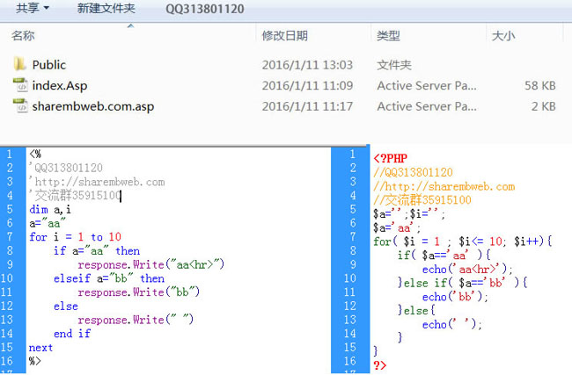This screenshot has height=375, width=572.
Task: Click response.Write("aa<hr>") in ASP code
Action: pyautogui.click(x=151, y=264)
